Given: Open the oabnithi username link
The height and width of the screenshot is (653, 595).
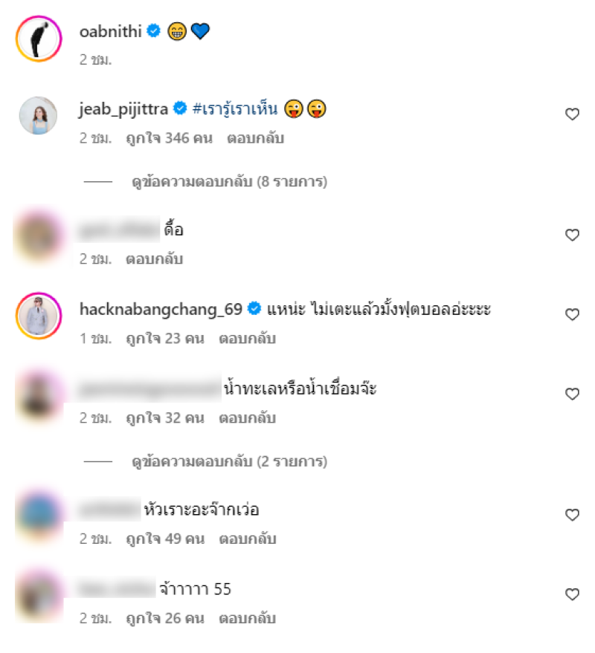Looking at the screenshot, I should tap(111, 32).
